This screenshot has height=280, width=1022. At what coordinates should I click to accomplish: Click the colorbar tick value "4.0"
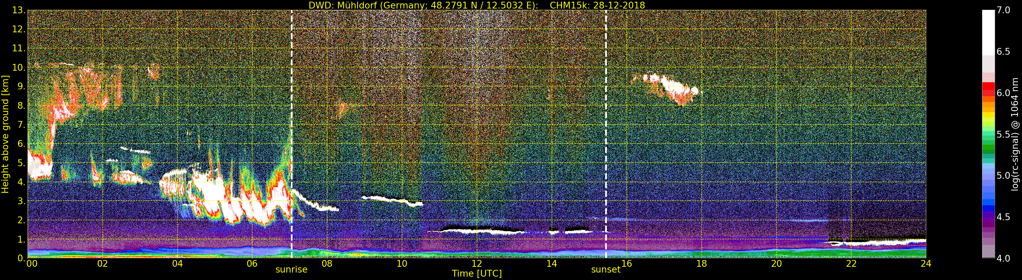pos(1003,258)
